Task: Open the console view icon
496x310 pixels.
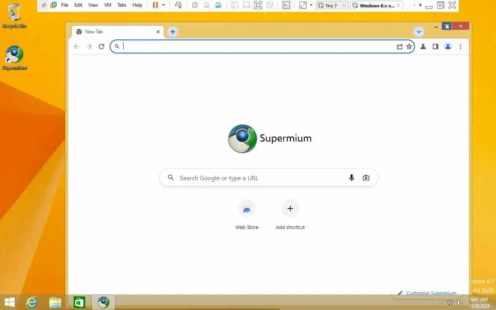Action: [x=286, y=5]
